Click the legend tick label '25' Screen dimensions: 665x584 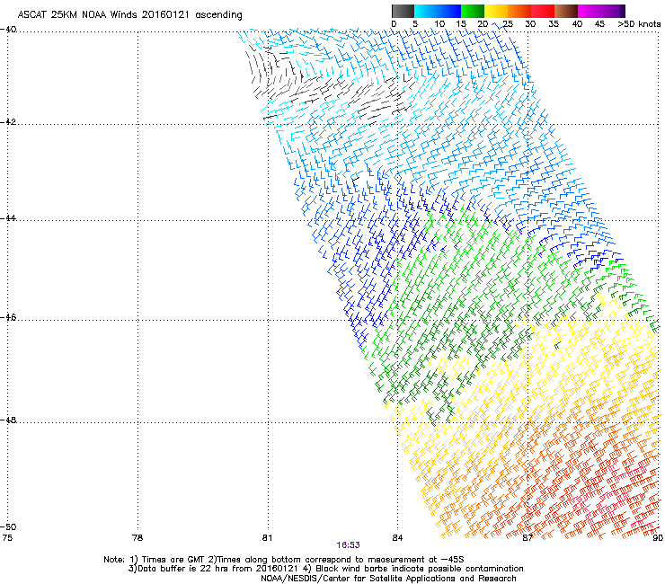[x=508, y=24]
